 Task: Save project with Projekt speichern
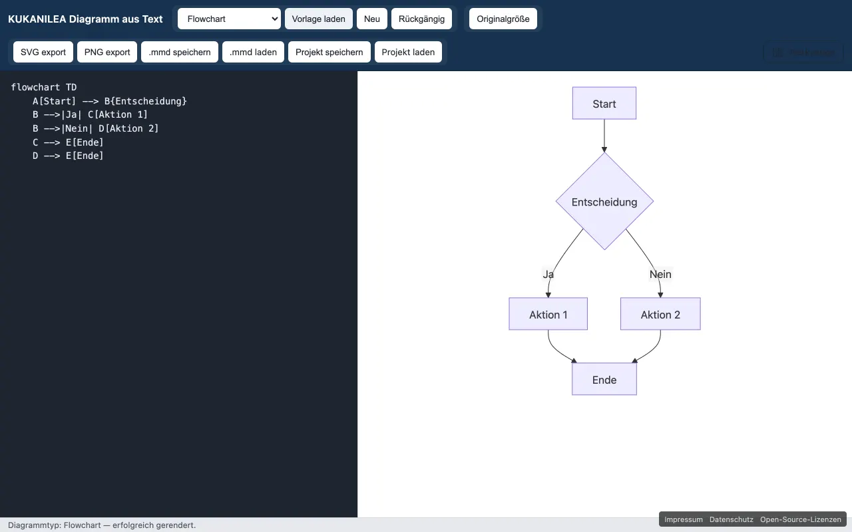click(x=329, y=52)
